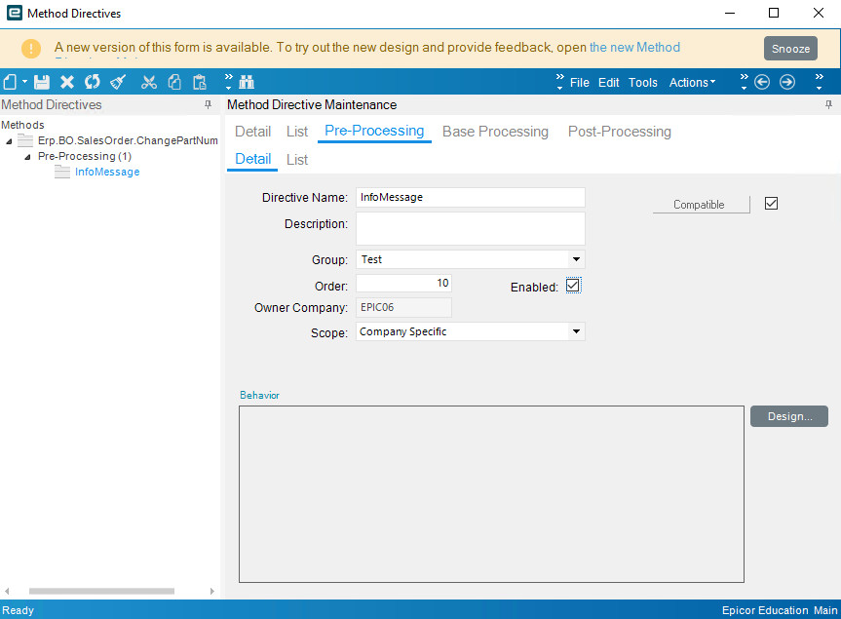
Task: Toggle the checkbox next to Compatible
Action: pyautogui.click(x=771, y=204)
